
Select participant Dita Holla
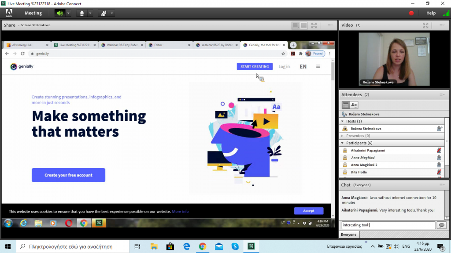(x=392, y=172)
